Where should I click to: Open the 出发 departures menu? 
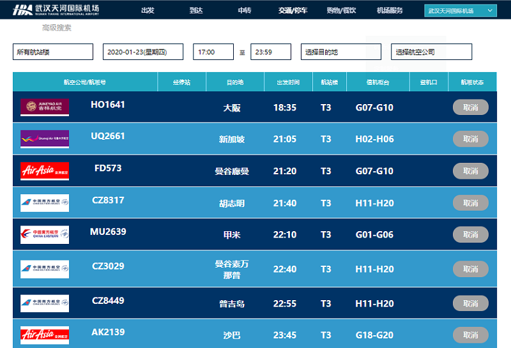click(148, 11)
